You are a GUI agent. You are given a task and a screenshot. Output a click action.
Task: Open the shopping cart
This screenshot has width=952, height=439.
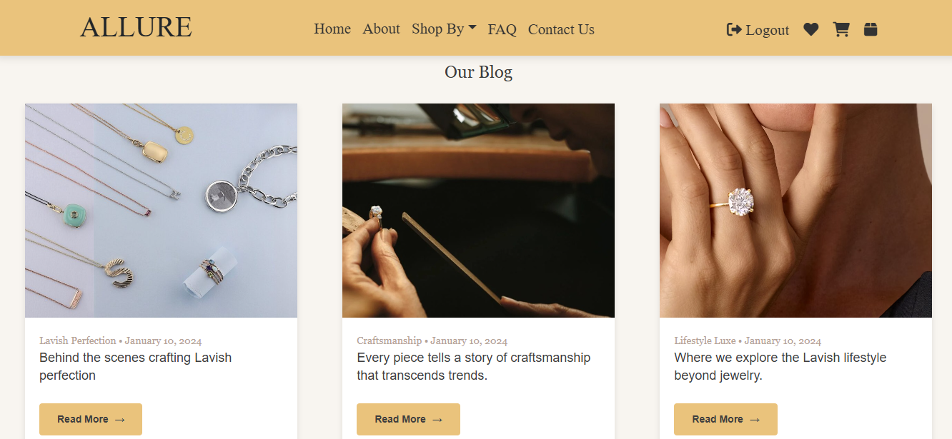[841, 29]
